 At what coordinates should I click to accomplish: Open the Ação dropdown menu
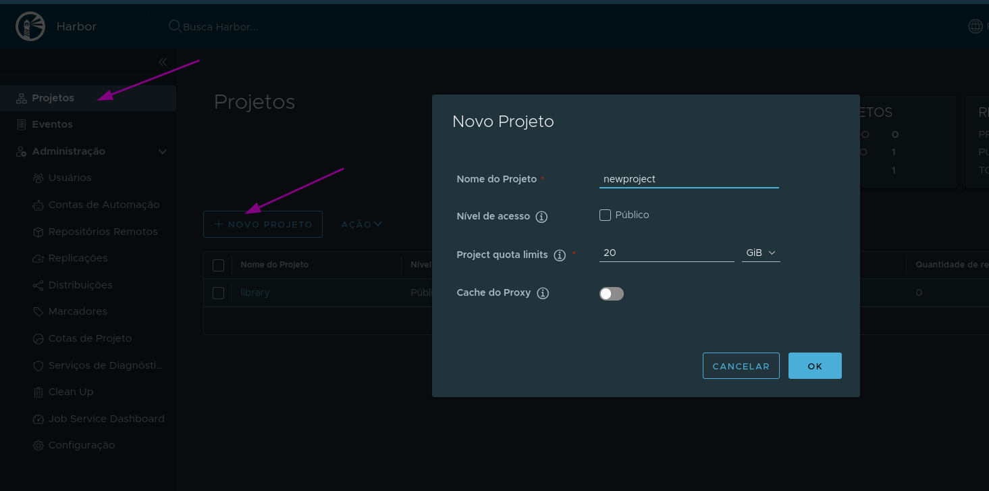coord(361,224)
